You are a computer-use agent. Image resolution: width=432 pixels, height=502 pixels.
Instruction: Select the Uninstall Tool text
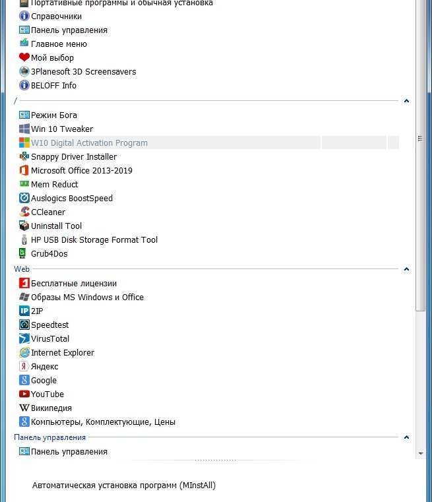56,226
